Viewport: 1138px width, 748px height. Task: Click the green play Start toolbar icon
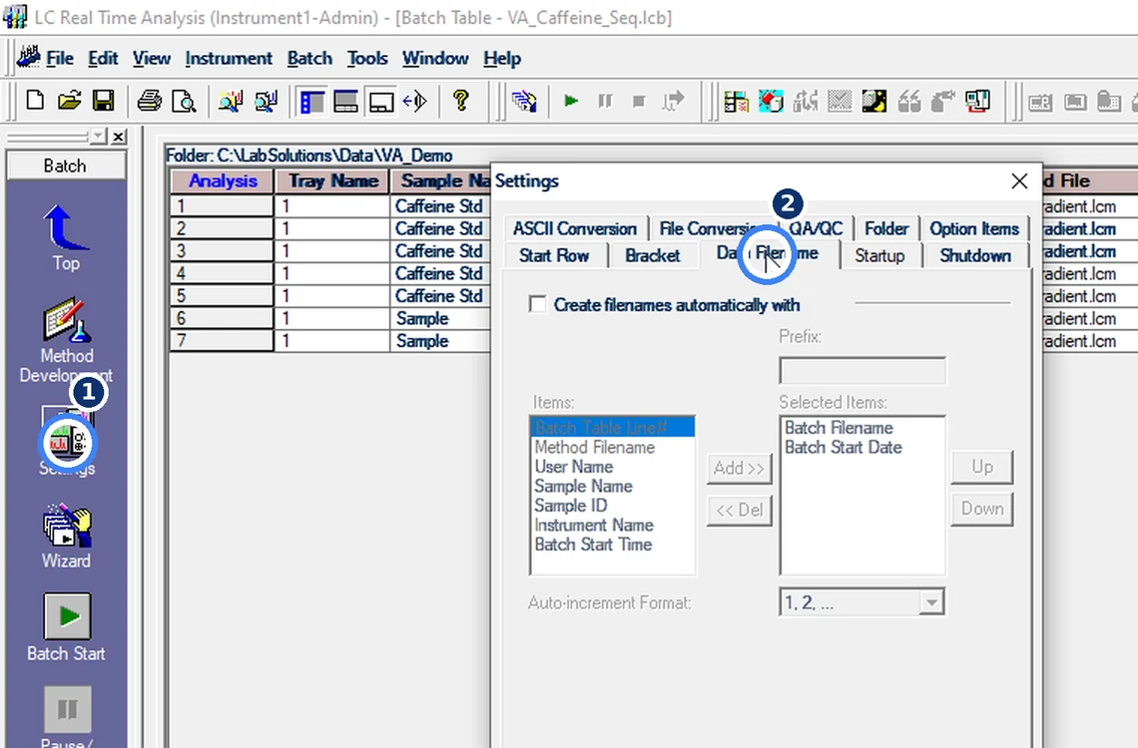click(571, 101)
